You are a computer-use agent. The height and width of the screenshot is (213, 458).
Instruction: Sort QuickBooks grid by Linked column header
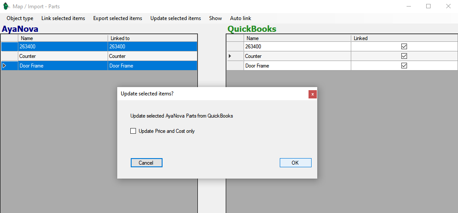click(x=404, y=38)
